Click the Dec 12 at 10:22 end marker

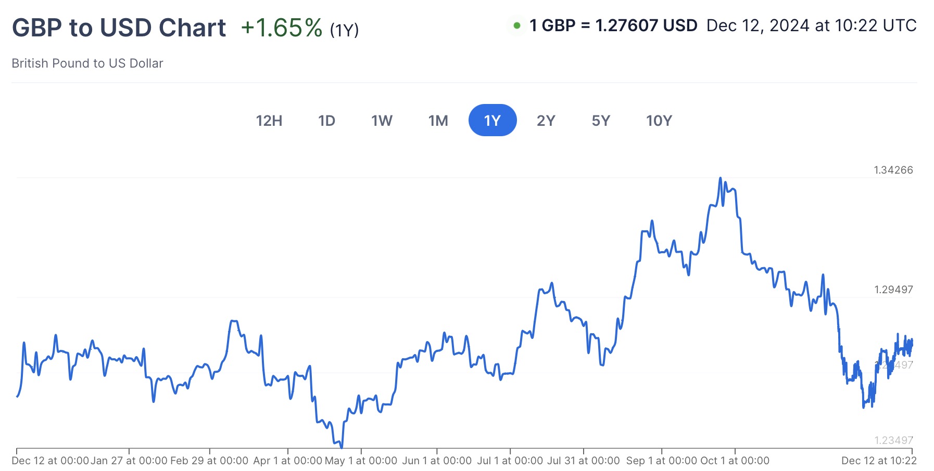(x=879, y=461)
